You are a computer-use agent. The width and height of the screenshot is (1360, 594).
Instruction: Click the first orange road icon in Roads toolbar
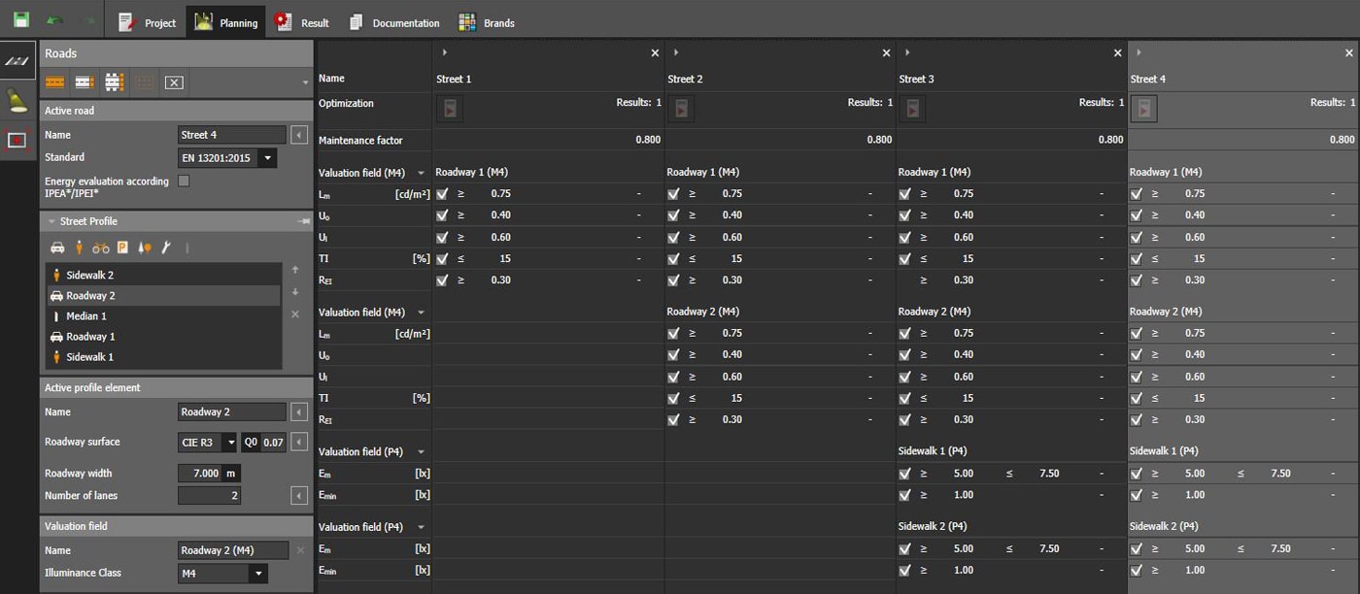[x=55, y=82]
